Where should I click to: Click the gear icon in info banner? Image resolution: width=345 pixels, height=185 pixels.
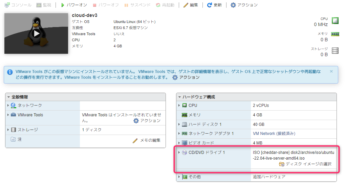pyautogui.click(x=175, y=77)
